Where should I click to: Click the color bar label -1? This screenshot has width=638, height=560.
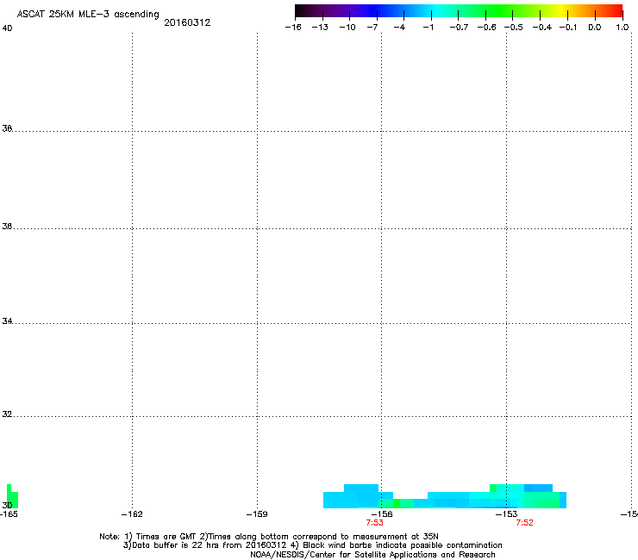point(428,28)
